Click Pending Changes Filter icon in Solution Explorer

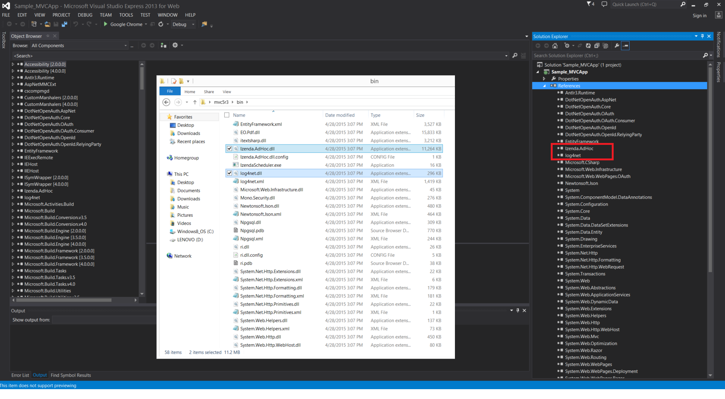click(567, 46)
